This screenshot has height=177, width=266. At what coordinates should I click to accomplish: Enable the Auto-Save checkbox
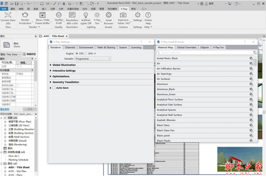click(54, 88)
